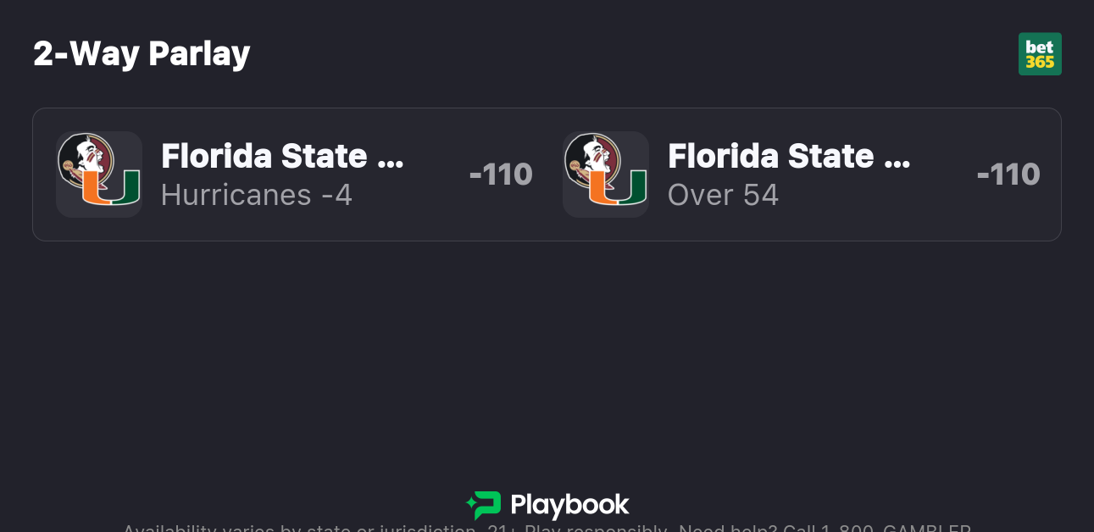The height and width of the screenshot is (532, 1094).
Task: Select the Florida State title above Over 54
Action: [x=770, y=156]
